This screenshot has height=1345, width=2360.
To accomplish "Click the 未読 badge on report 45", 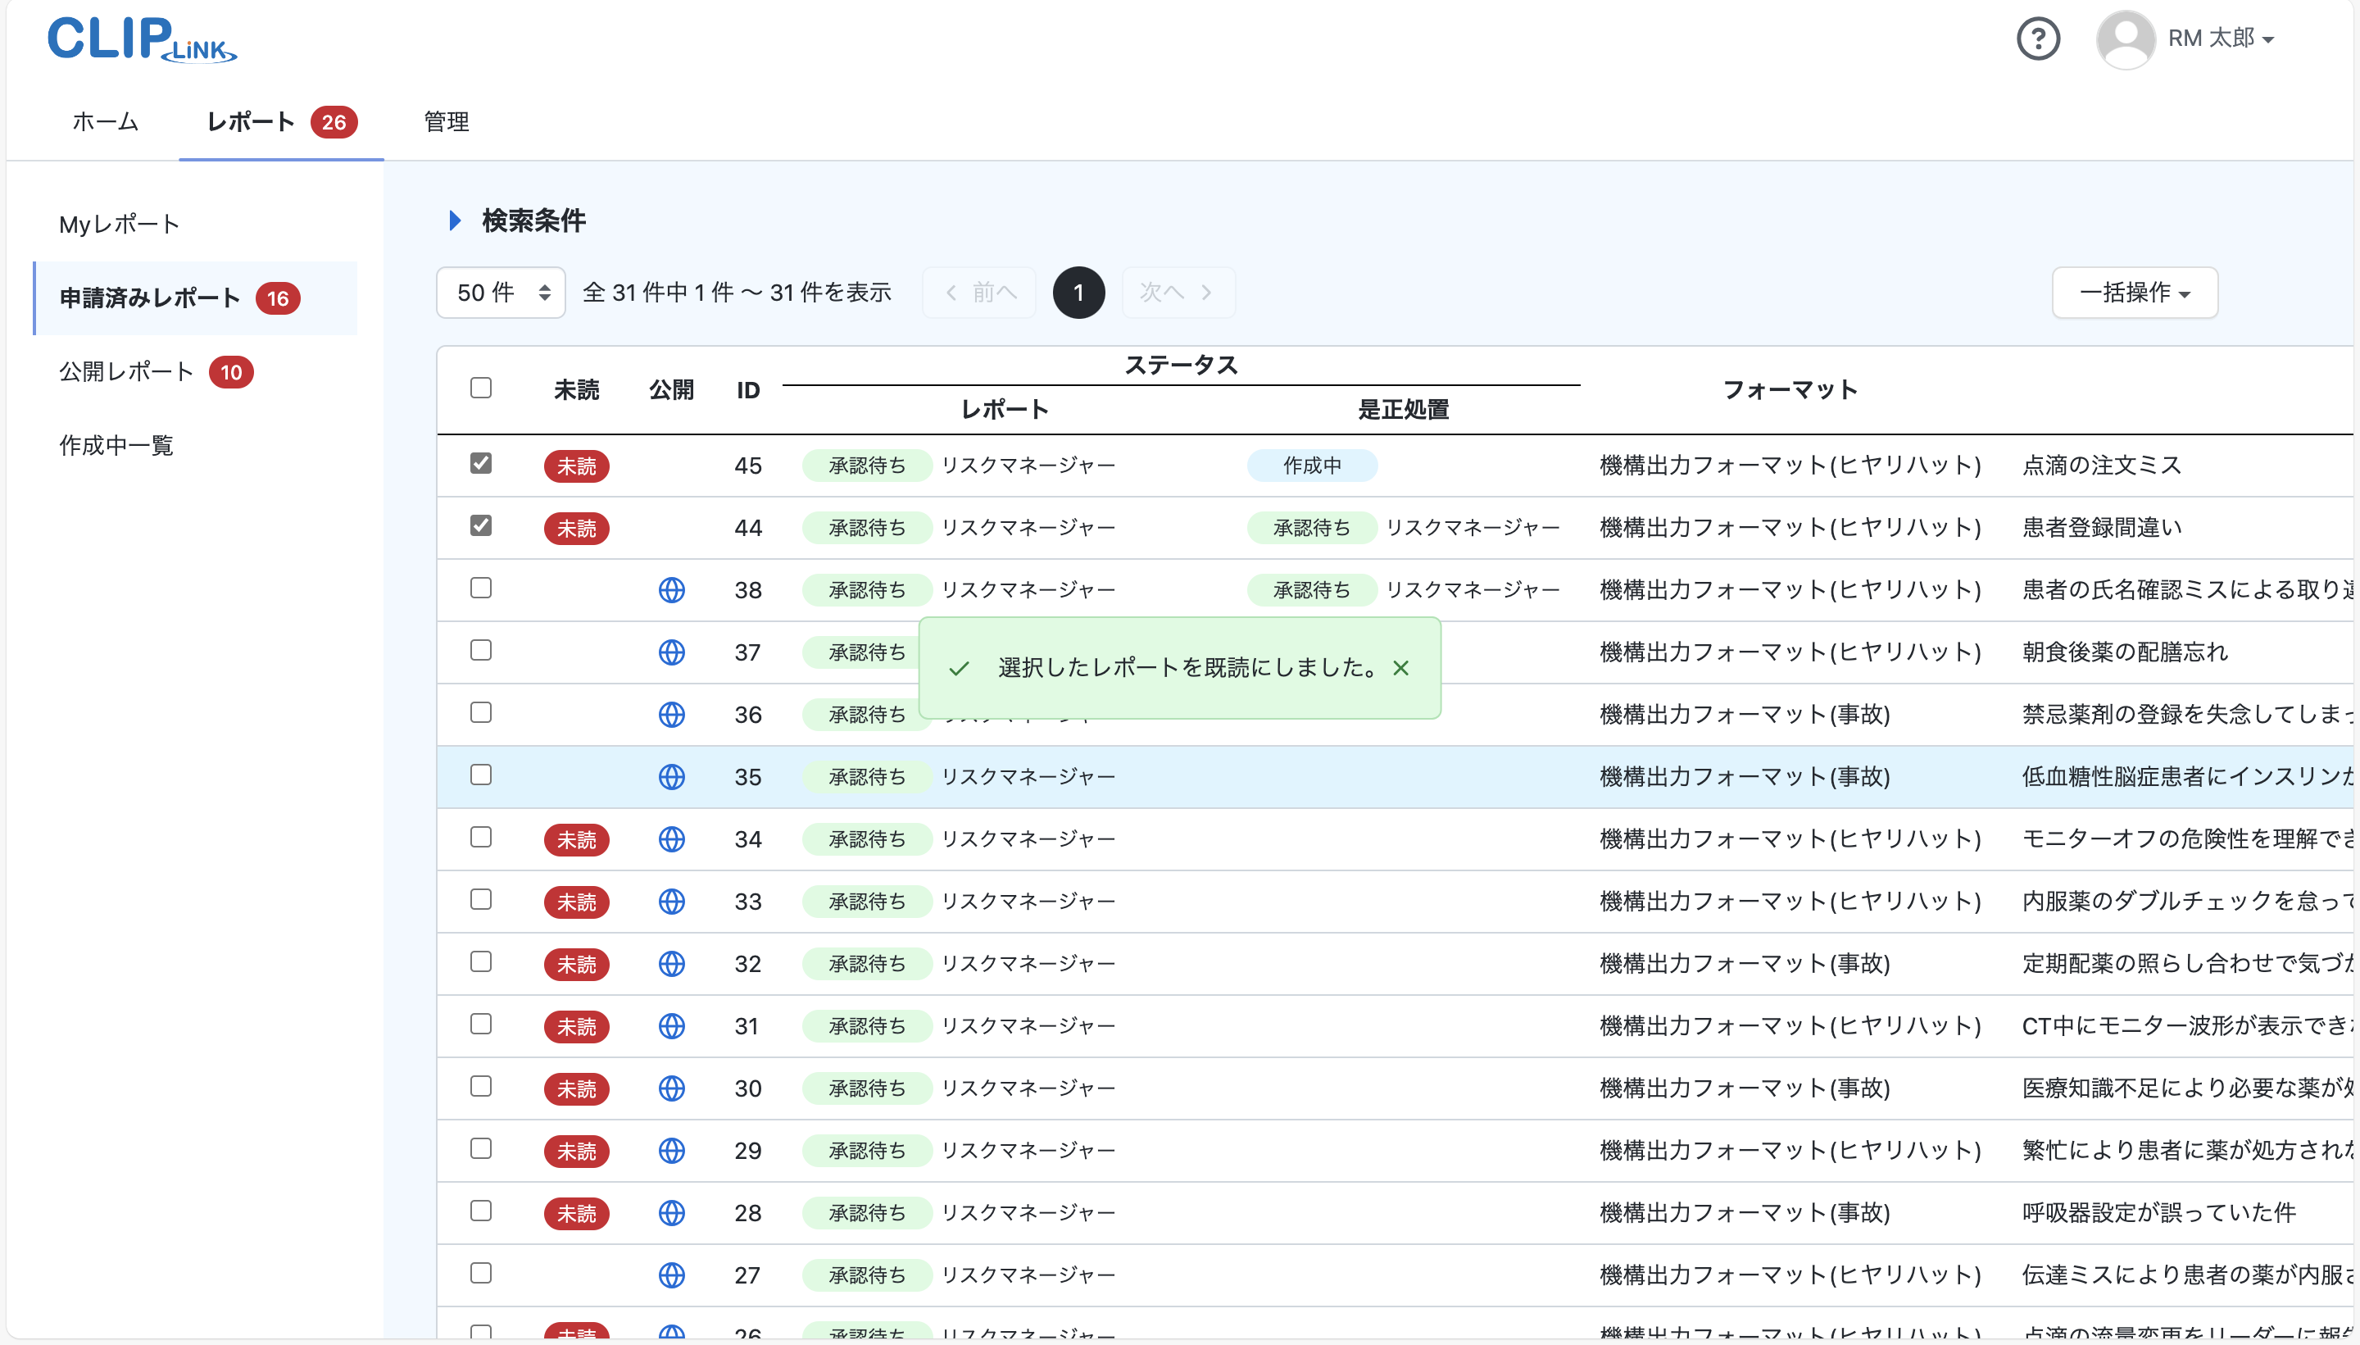I will pos(576,466).
